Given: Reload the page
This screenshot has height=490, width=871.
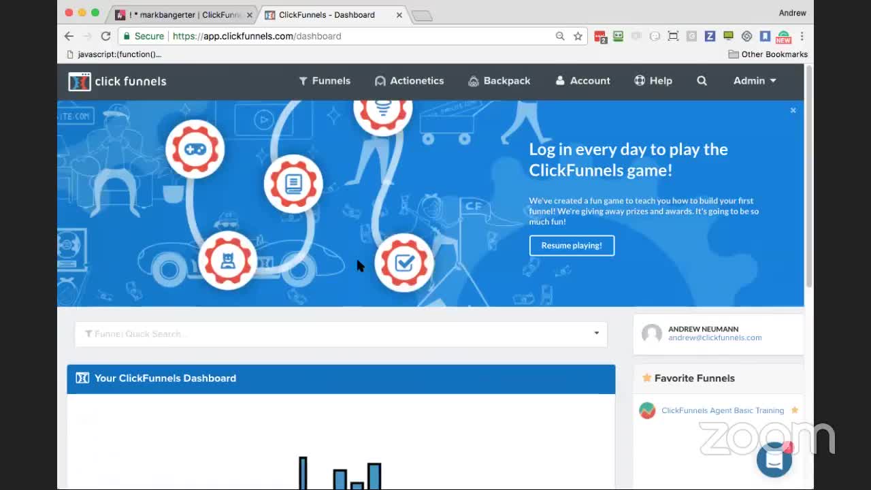Looking at the screenshot, I should (x=105, y=36).
